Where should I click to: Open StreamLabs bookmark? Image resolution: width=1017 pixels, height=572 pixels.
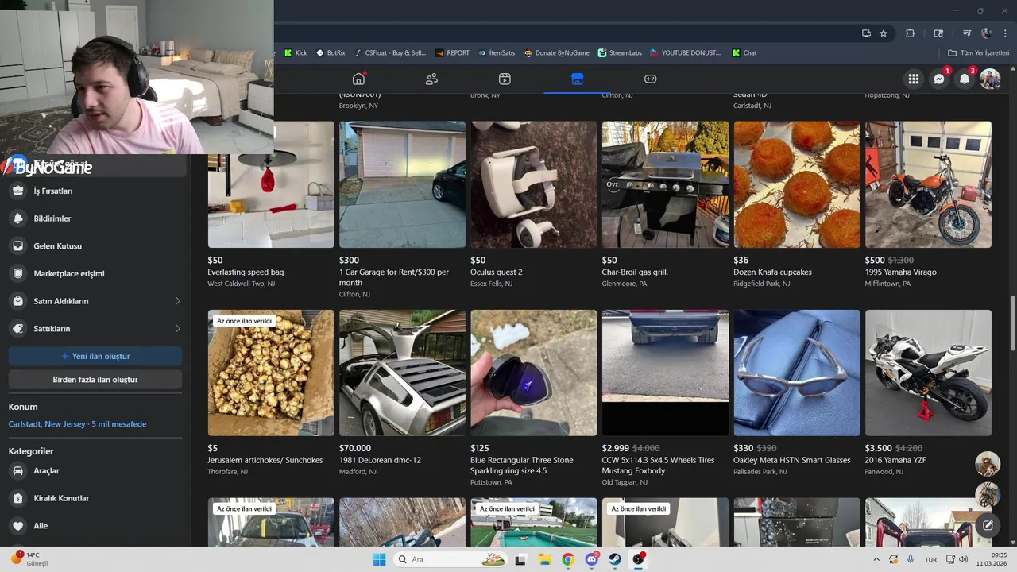click(x=619, y=53)
